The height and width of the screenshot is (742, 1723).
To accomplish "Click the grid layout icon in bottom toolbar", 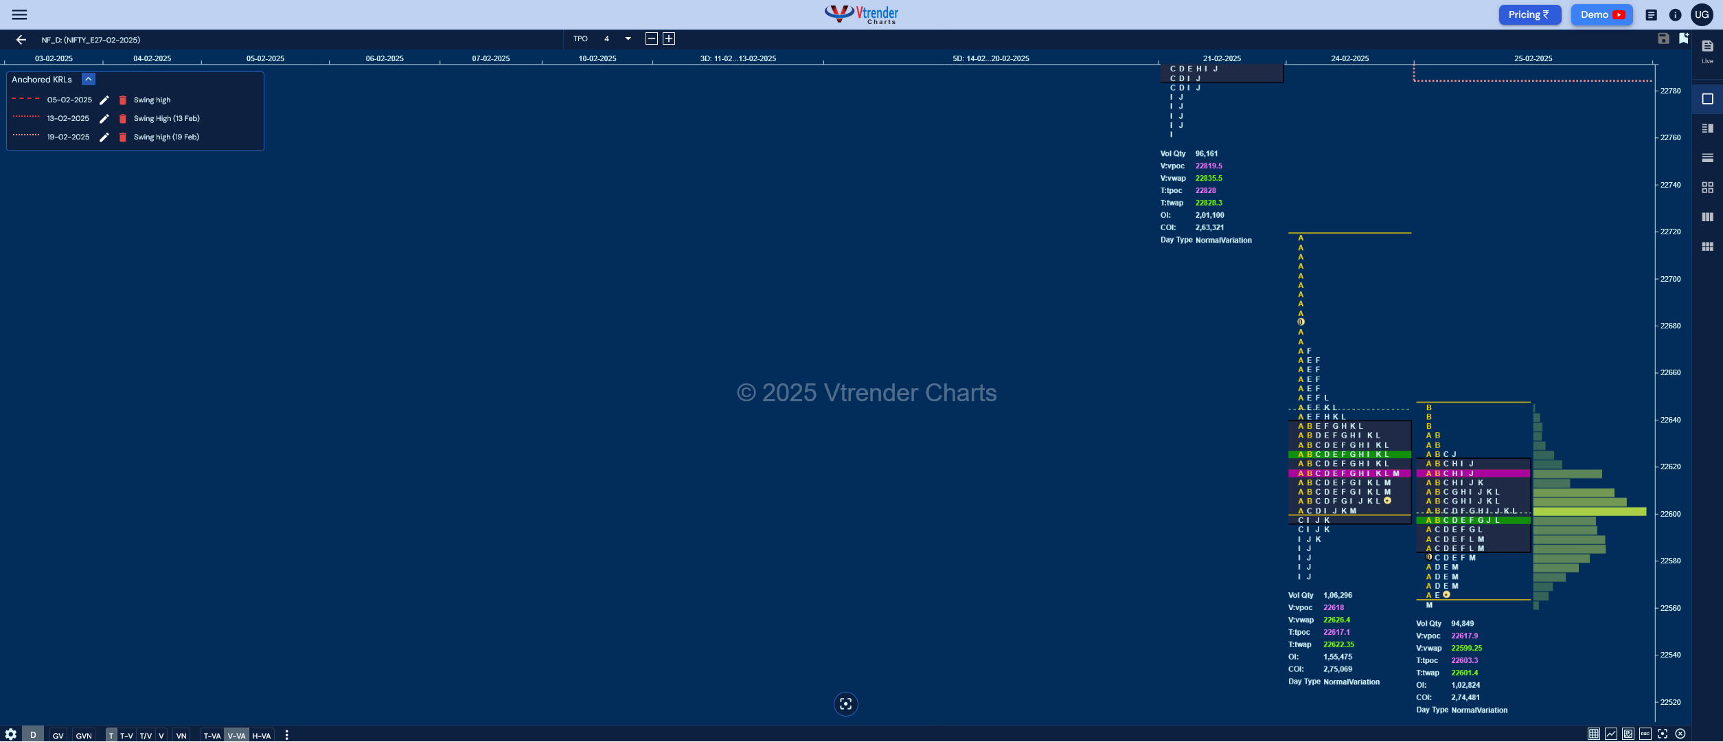I will click(x=1593, y=734).
